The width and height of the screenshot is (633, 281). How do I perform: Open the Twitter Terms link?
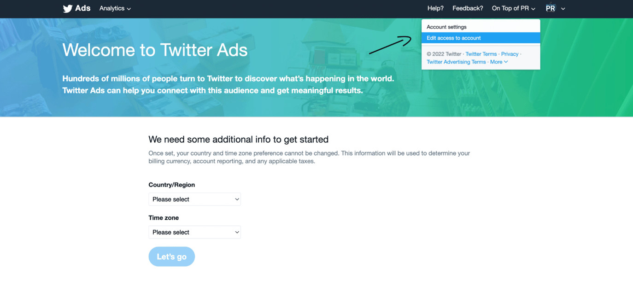481,54
